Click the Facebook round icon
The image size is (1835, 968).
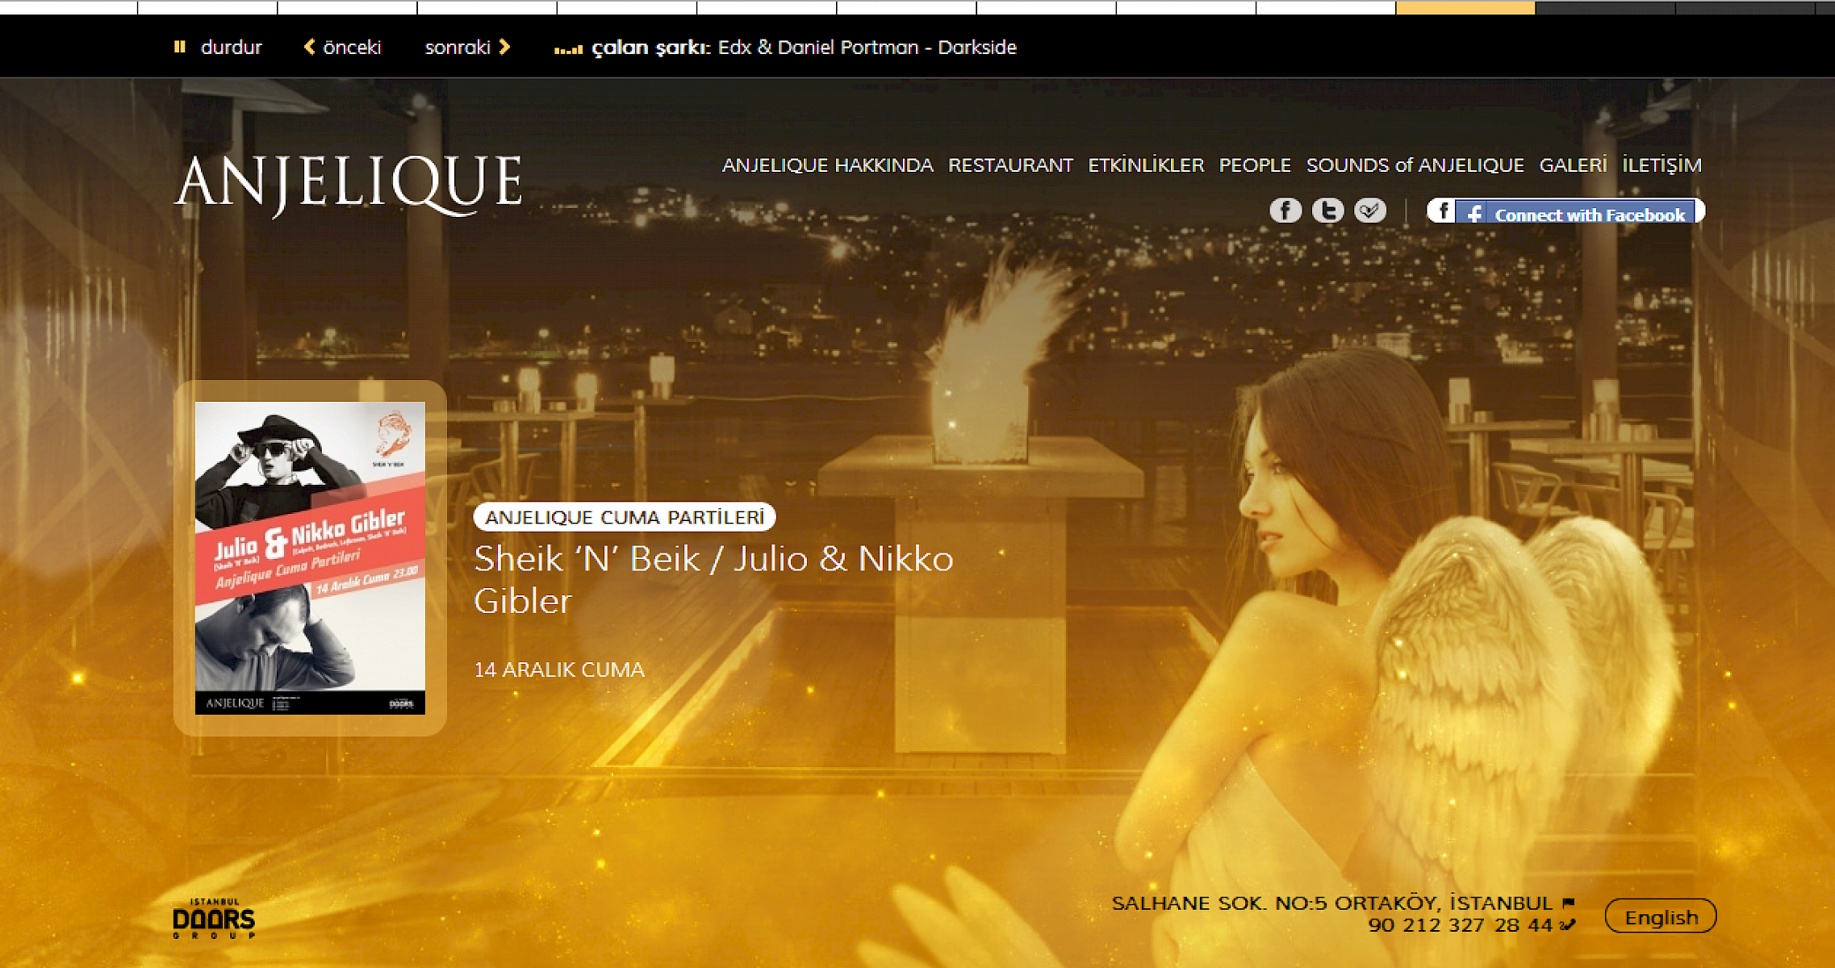coord(1285,211)
